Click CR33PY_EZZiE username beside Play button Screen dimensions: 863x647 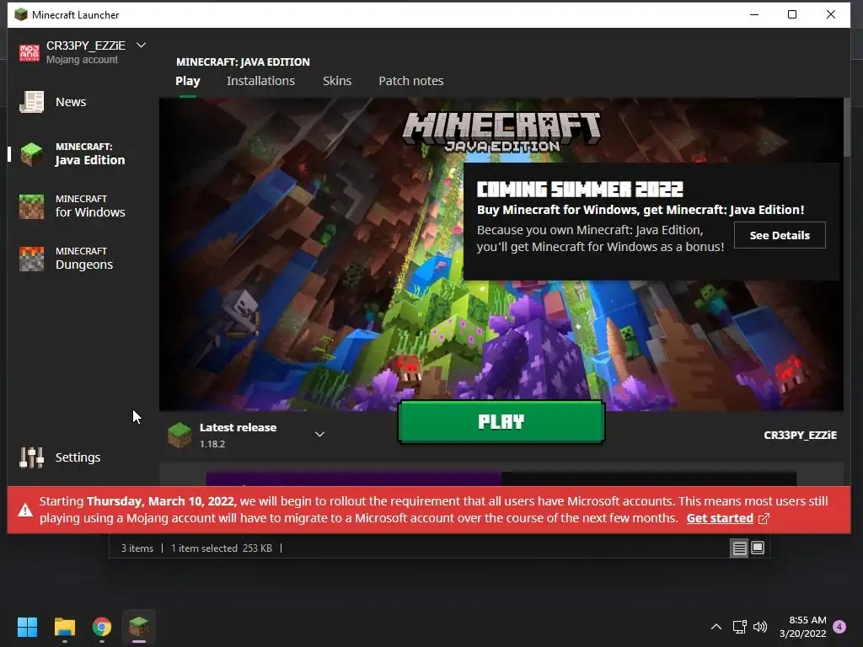[801, 436]
